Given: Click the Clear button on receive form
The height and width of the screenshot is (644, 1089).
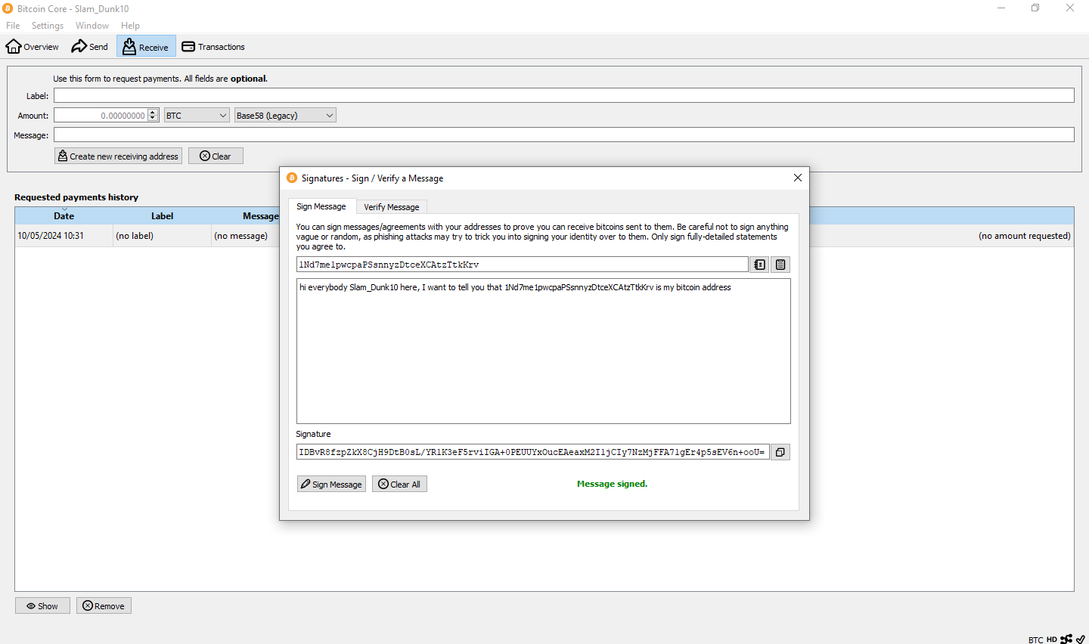Looking at the screenshot, I should pos(216,156).
